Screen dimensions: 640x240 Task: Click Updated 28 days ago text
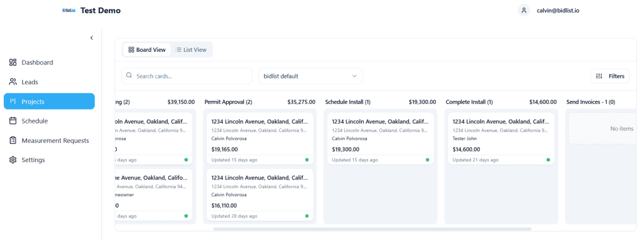click(234, 216)
